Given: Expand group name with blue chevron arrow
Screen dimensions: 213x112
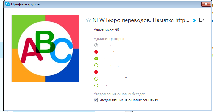Looking at the screenshot, I should pyautogui.click(x=194, y=20).
